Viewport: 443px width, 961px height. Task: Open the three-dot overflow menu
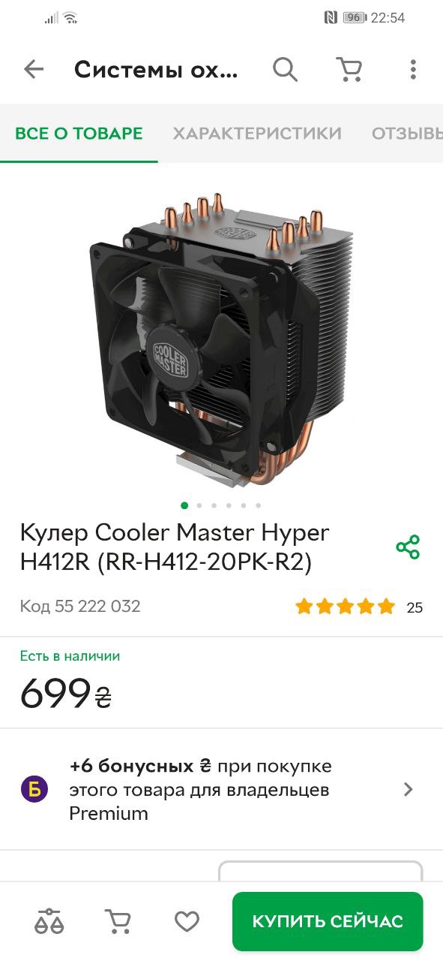point(413,70)
